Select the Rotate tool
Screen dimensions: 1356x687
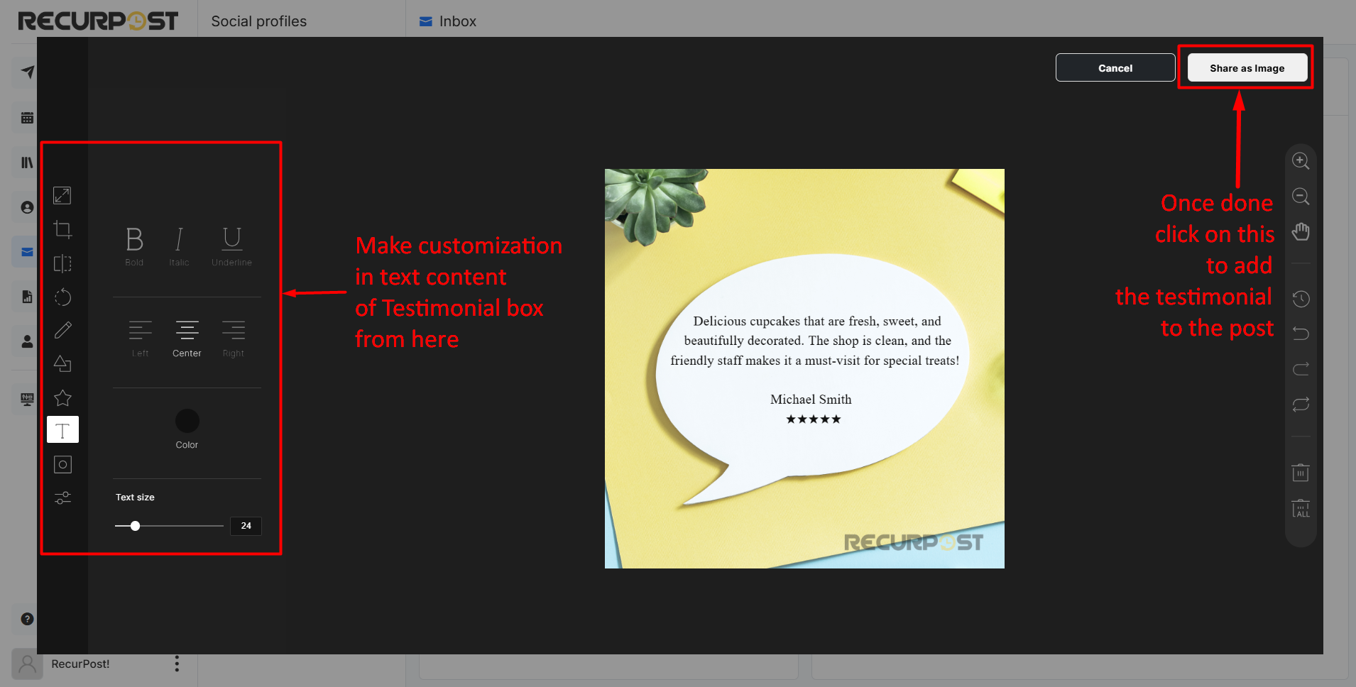point(62,297)
